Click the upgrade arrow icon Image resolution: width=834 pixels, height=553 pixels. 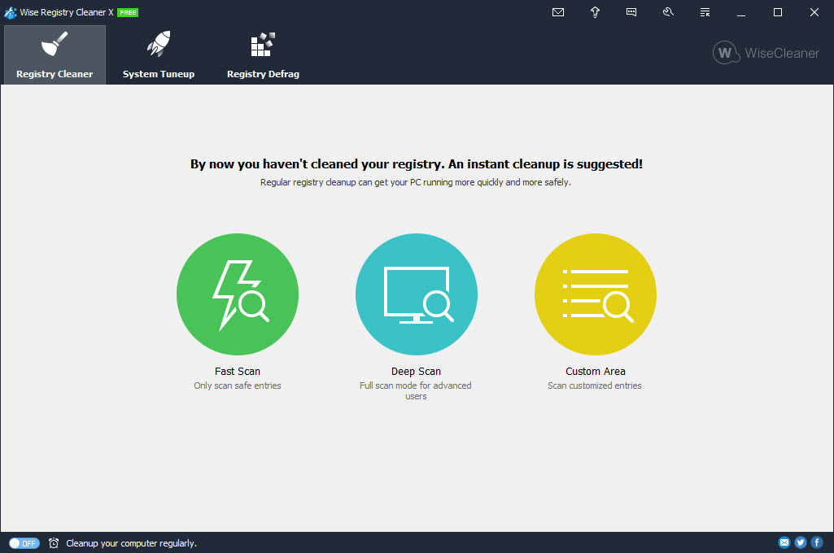pos(595,12)
